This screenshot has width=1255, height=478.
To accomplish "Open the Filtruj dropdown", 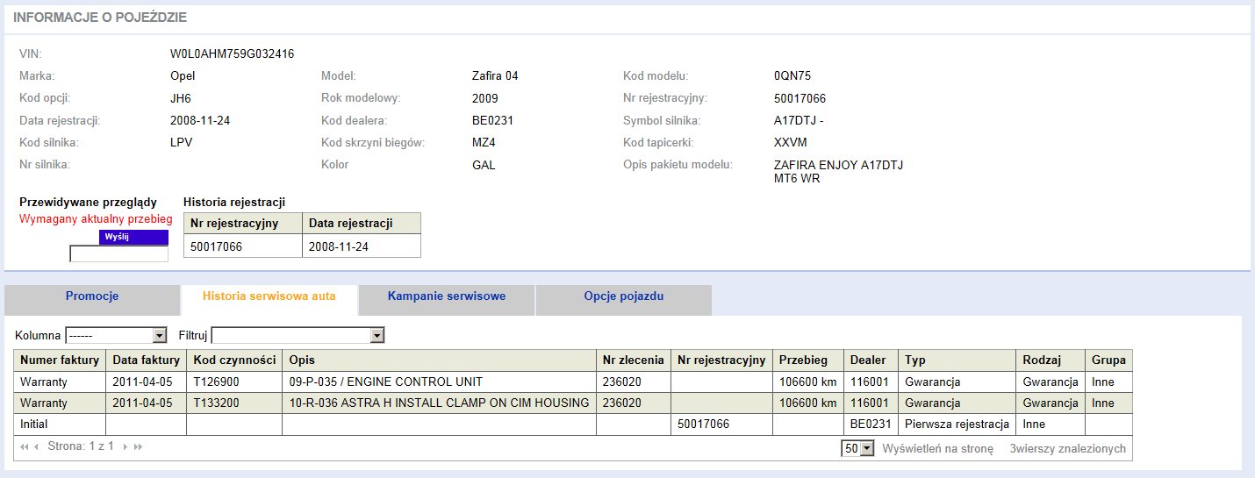I will click(x=298, y=335).
